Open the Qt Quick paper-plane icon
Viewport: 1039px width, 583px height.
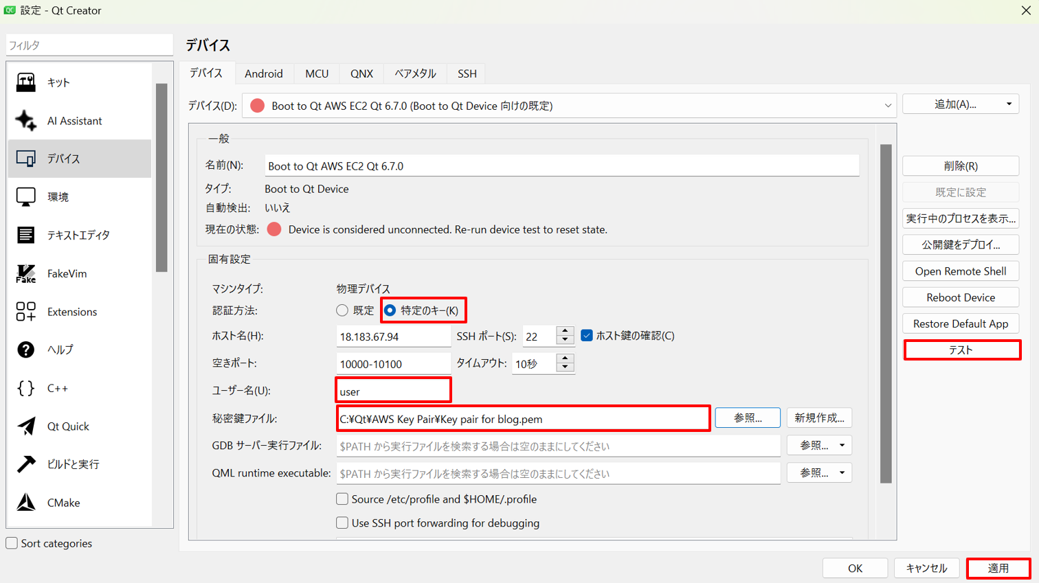[x=25, y=426]
